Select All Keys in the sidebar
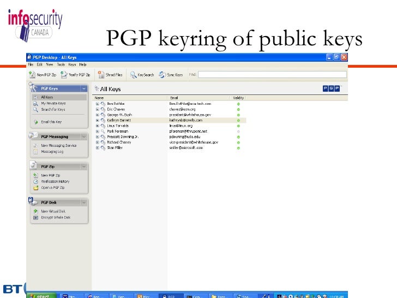Screen dimensions: 397x298 [x=59, y=97]
